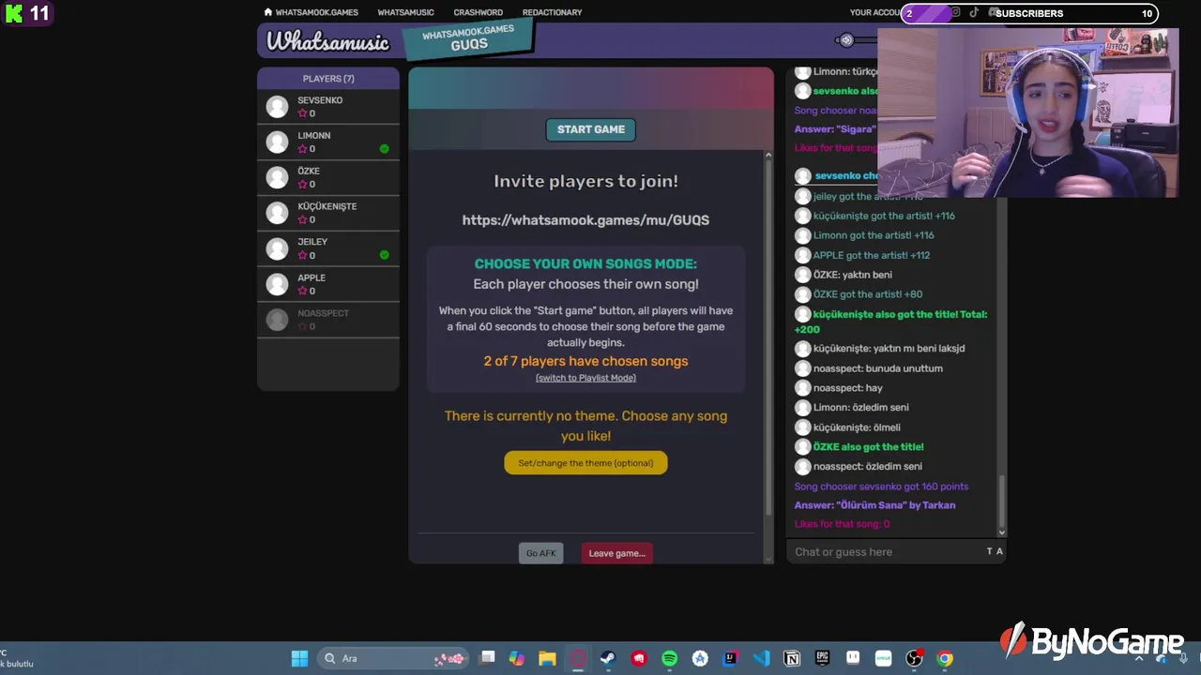Click ÖZKE's player avatar
Image resolution: width=1201 pixels, height=675 pixels.
click(x=277, y=177)
